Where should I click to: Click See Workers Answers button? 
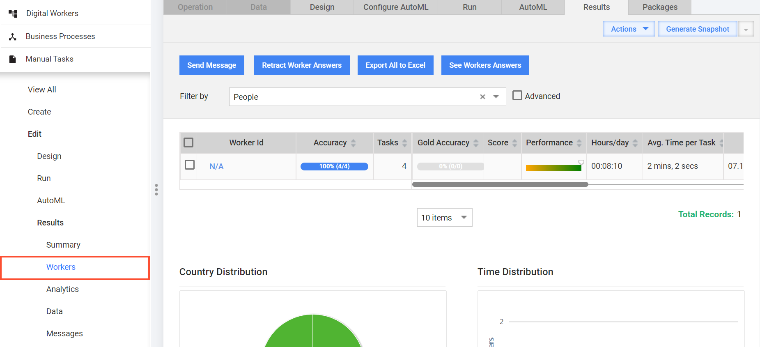[485, 65]
